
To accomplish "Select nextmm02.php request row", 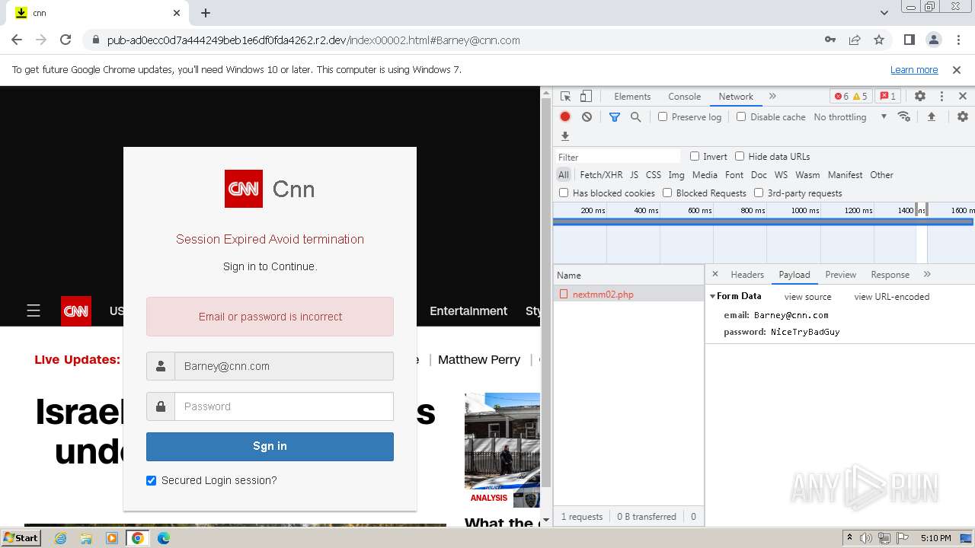I will [628, 294].
